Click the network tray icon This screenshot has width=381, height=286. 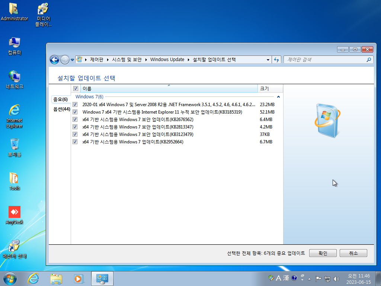point(327,279)
